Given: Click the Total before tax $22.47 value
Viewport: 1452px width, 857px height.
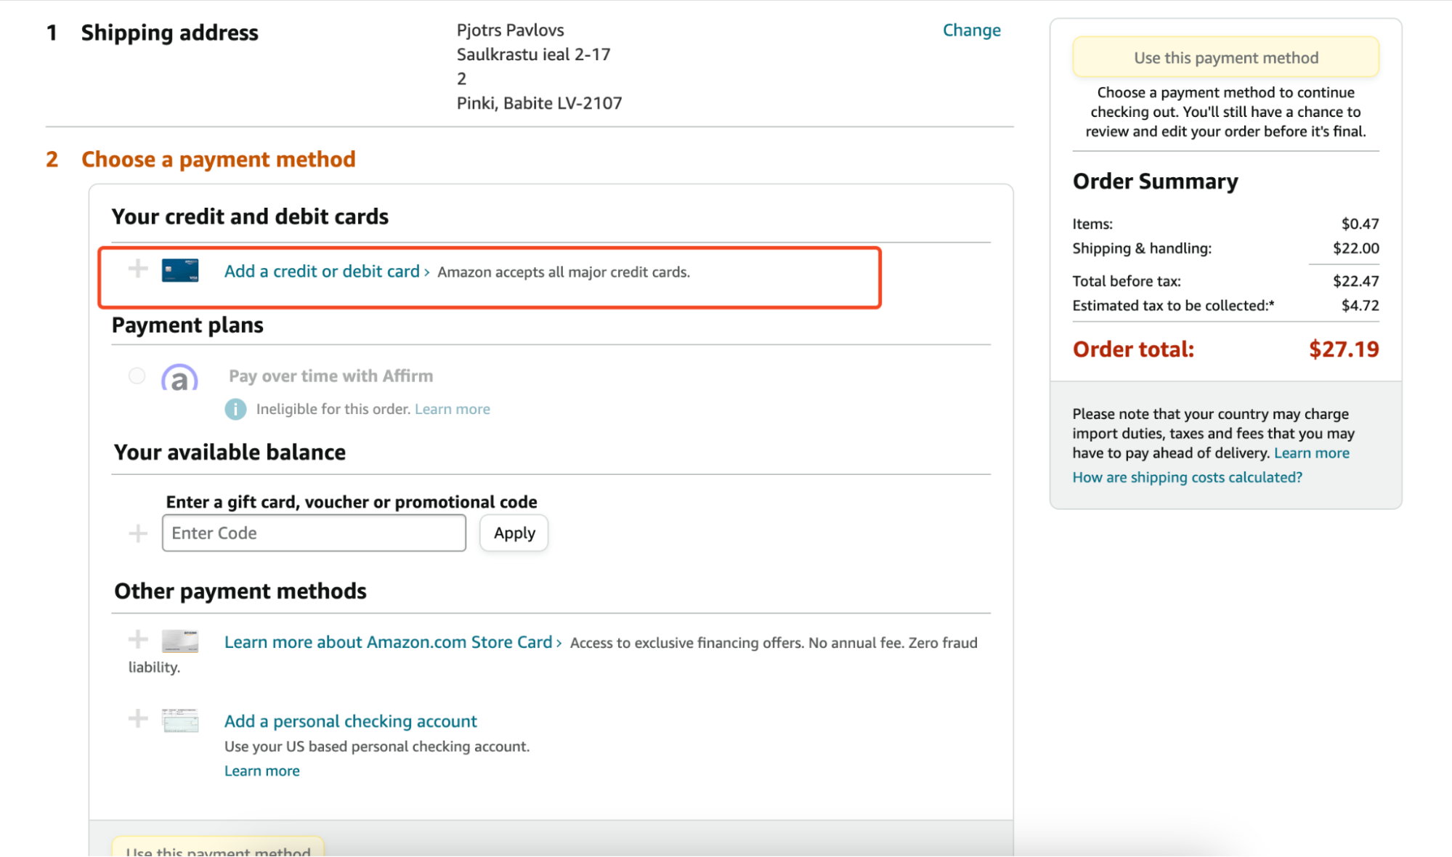Looking at the screenshot, I should [x=1356, y=281].
